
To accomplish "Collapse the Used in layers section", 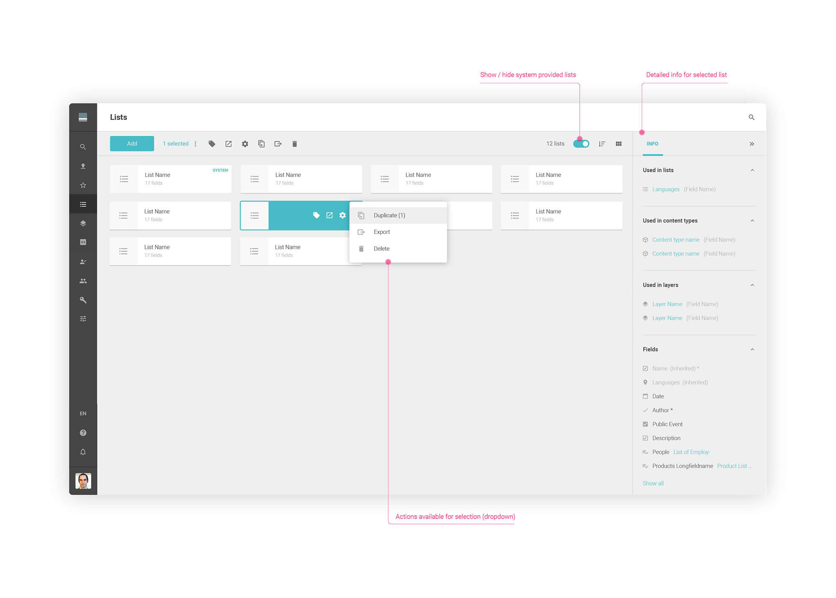I will (752, 285).
